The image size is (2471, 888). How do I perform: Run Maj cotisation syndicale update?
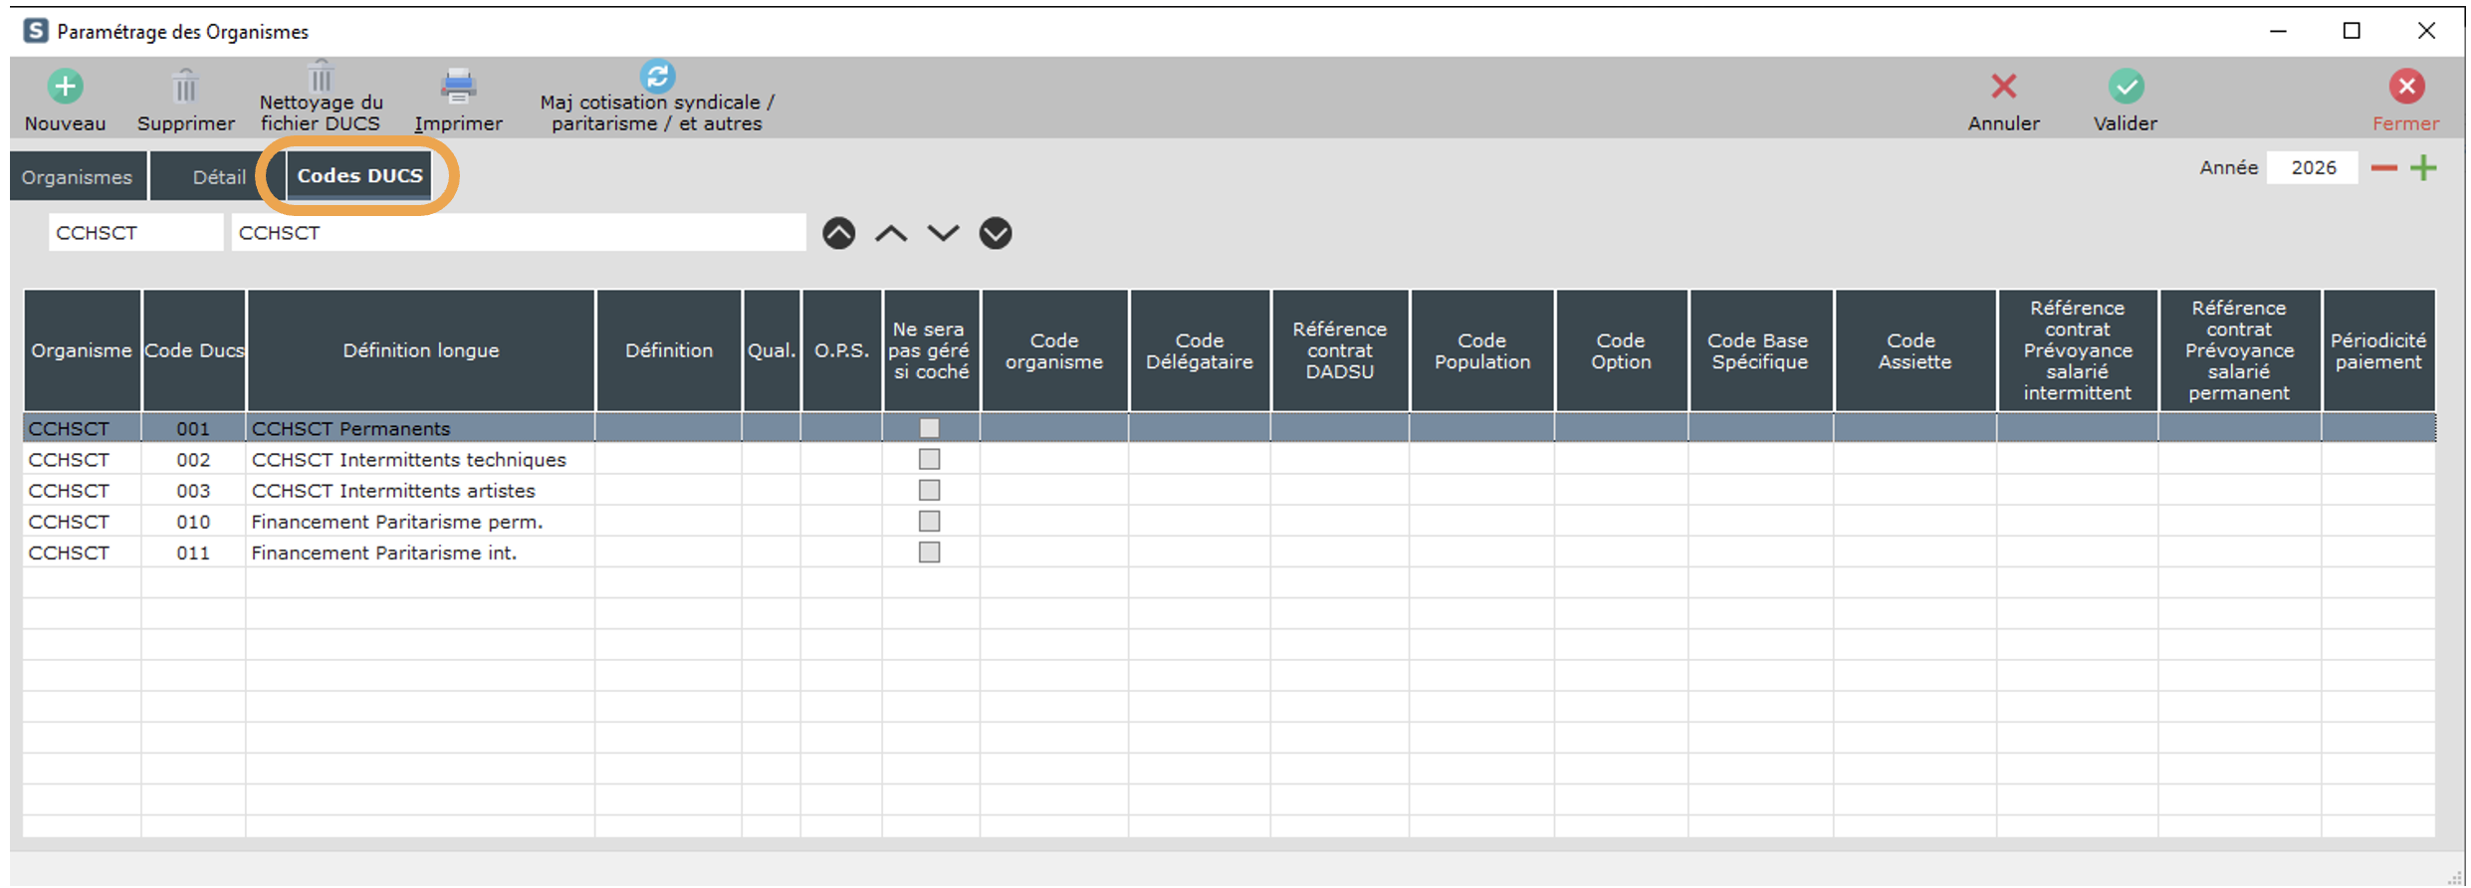pyautogui.click(x=657, y=76)
